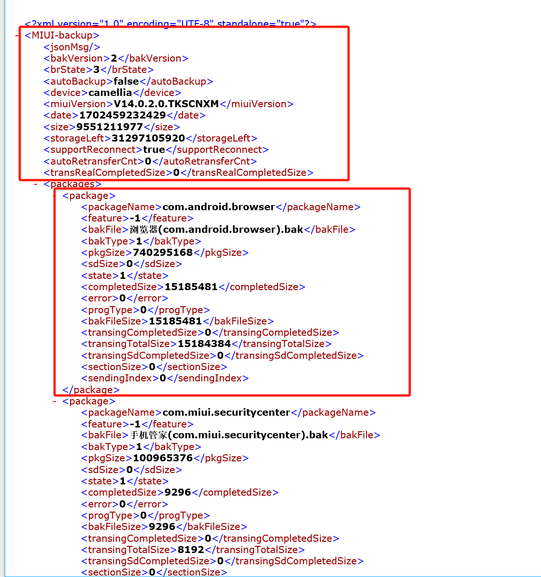This screenshot has height=577, width=541.
Task: Select autoRetransferCnt value 0
Action: [x=148, y=161]
